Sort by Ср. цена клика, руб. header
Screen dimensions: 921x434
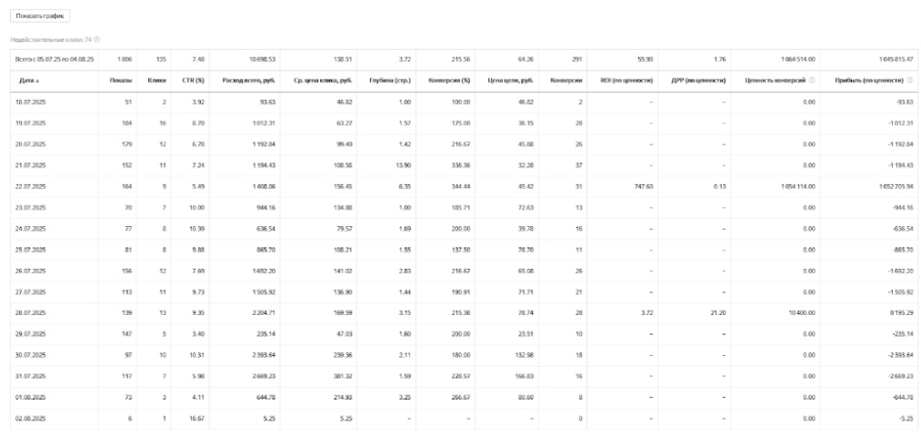323,80
